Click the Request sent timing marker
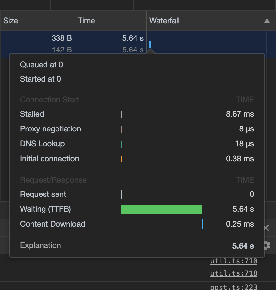 (122, 195)
